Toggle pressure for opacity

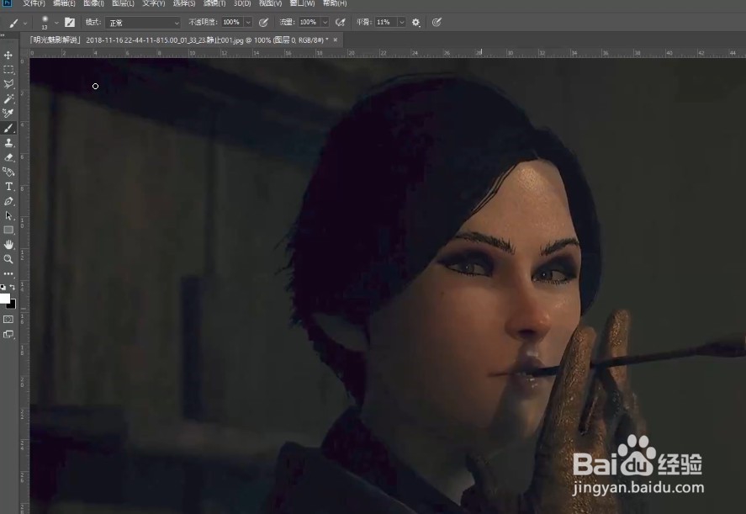pyautogui.click(x=263, y=23)
